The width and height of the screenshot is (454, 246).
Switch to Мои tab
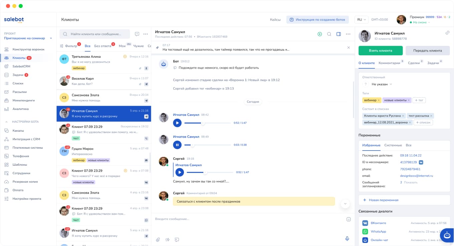pos(122,46)
